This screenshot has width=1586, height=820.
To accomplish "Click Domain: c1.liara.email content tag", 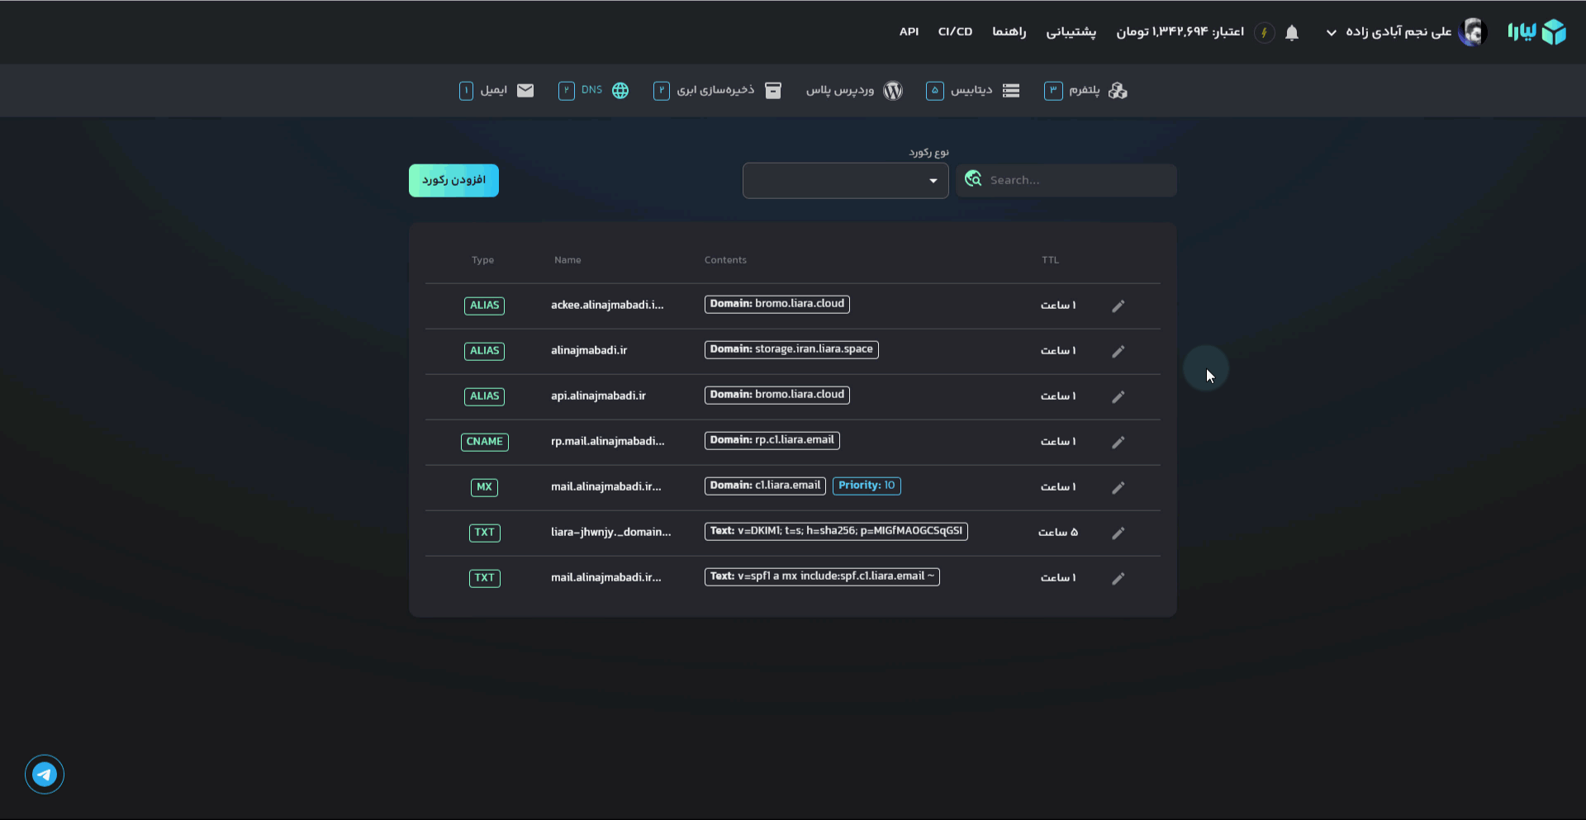I will 765,486.
